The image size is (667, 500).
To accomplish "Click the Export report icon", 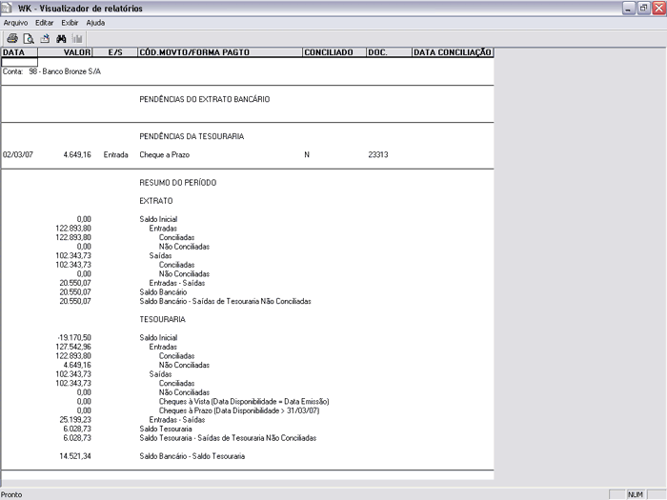I will [x=44, y=38].
